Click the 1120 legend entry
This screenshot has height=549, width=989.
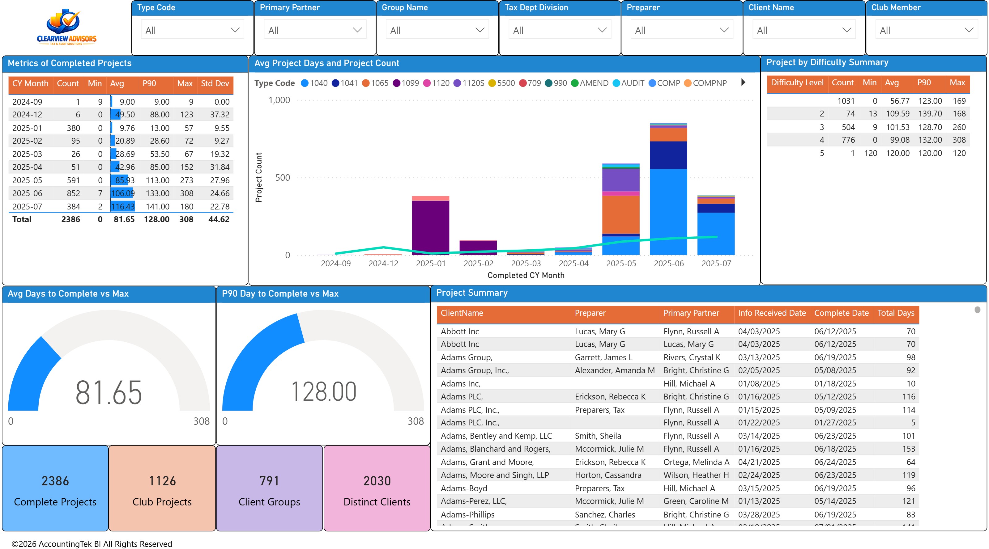[x=436, y=83]
